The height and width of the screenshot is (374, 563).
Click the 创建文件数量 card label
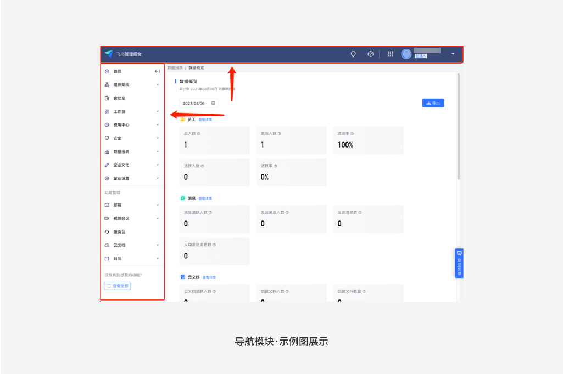tap(349, 291)
